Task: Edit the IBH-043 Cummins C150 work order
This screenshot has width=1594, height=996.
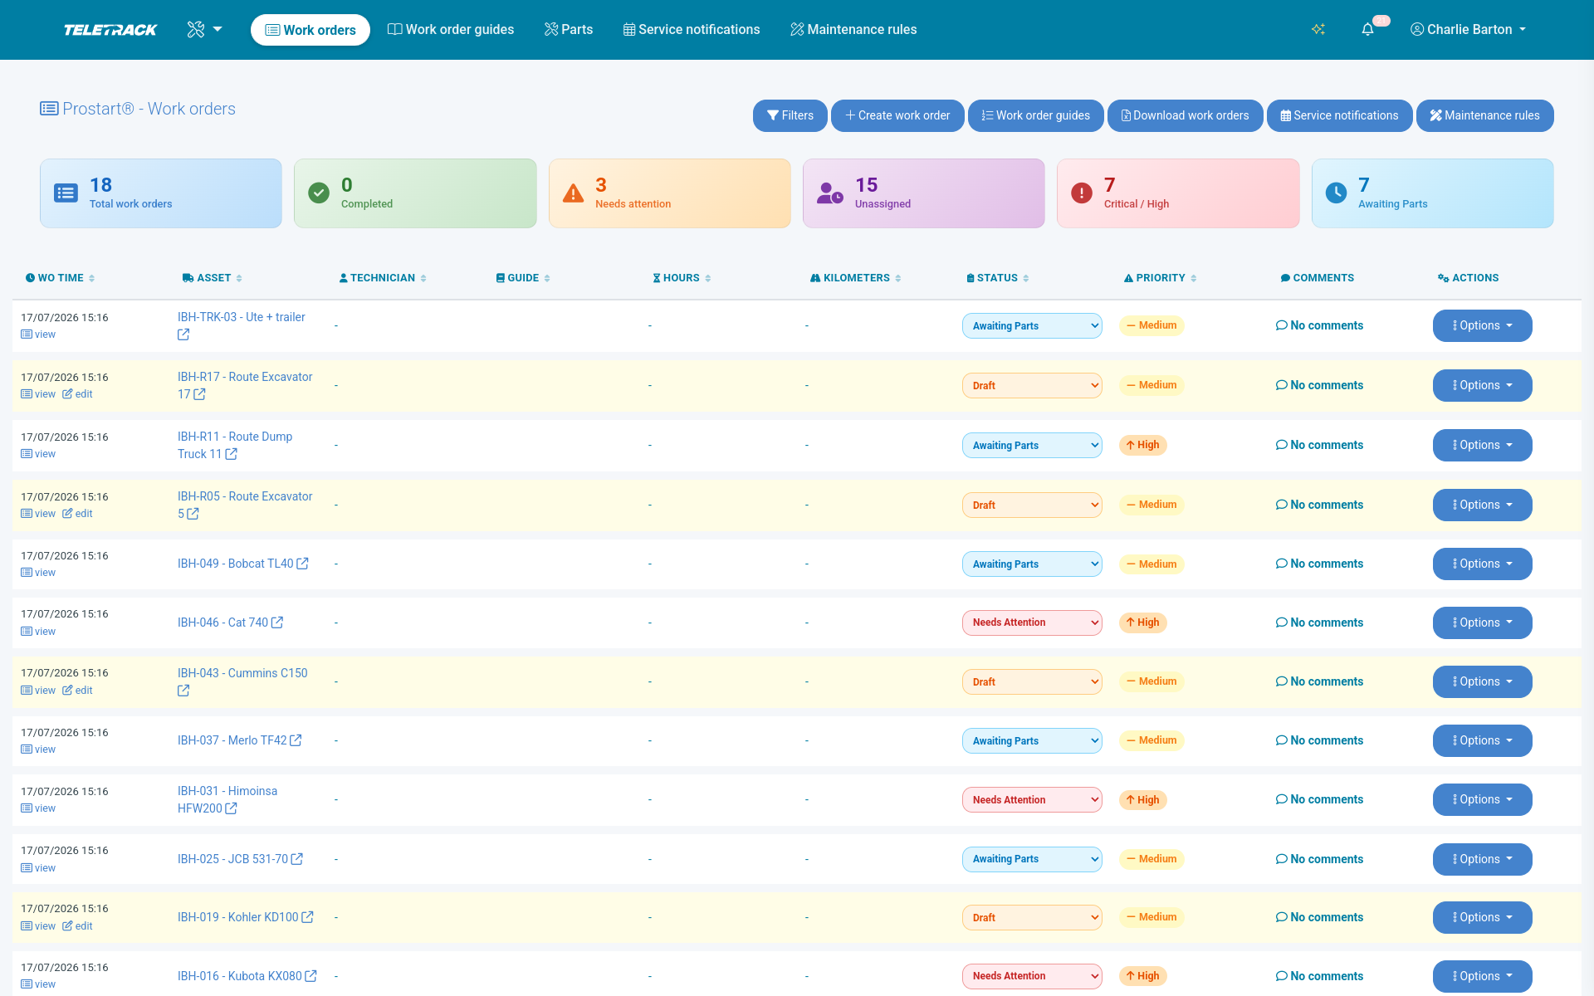Action: tap(77, 691)
